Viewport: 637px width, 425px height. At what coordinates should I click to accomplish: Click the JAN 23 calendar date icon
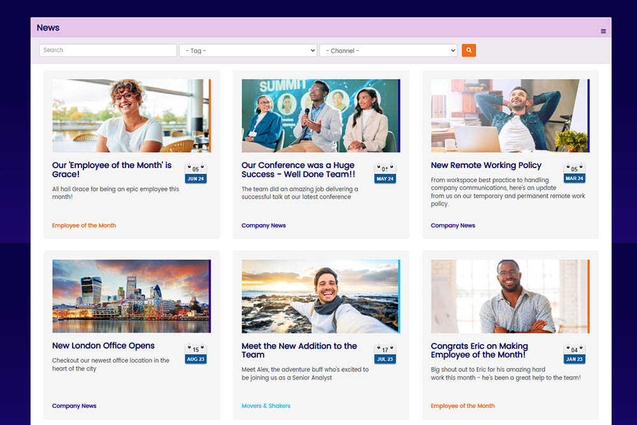(575, 354)
